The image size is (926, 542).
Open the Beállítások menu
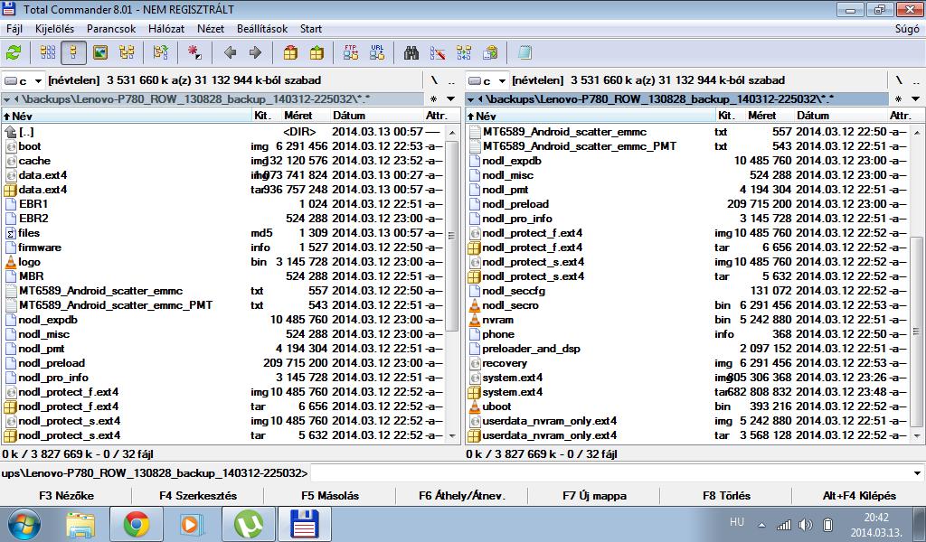click(262, 29)
